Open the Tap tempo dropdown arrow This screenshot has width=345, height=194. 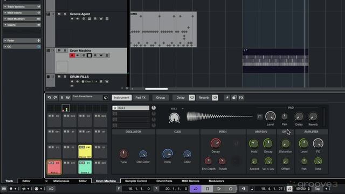pos(326,189)
